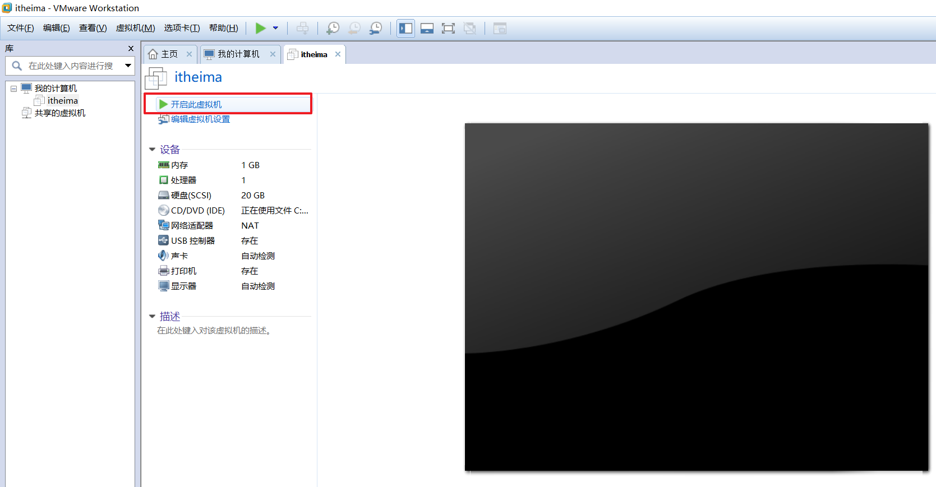The image size is (936, 487).
Task: Click the 自动检测 value in 显示器 row
Action: pyautogui.click(x=258, y=286)
